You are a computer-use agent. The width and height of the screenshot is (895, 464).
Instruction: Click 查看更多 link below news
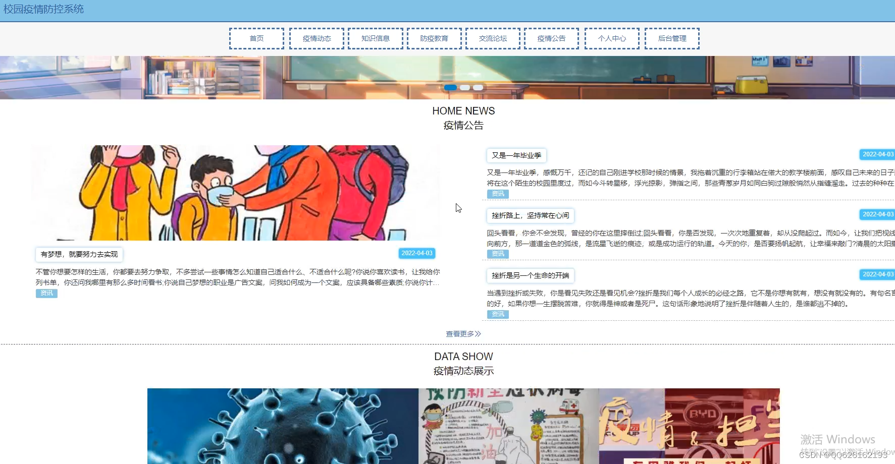point(463,334)
